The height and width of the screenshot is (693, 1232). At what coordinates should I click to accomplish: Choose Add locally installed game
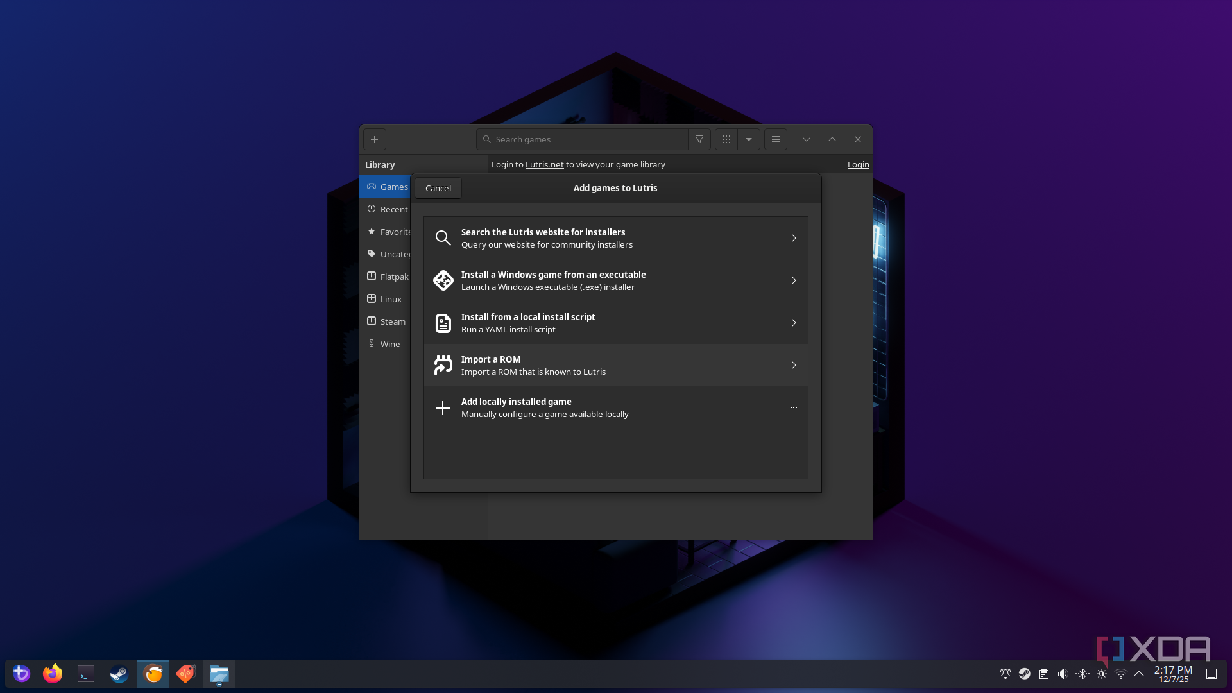pos(615,407)
